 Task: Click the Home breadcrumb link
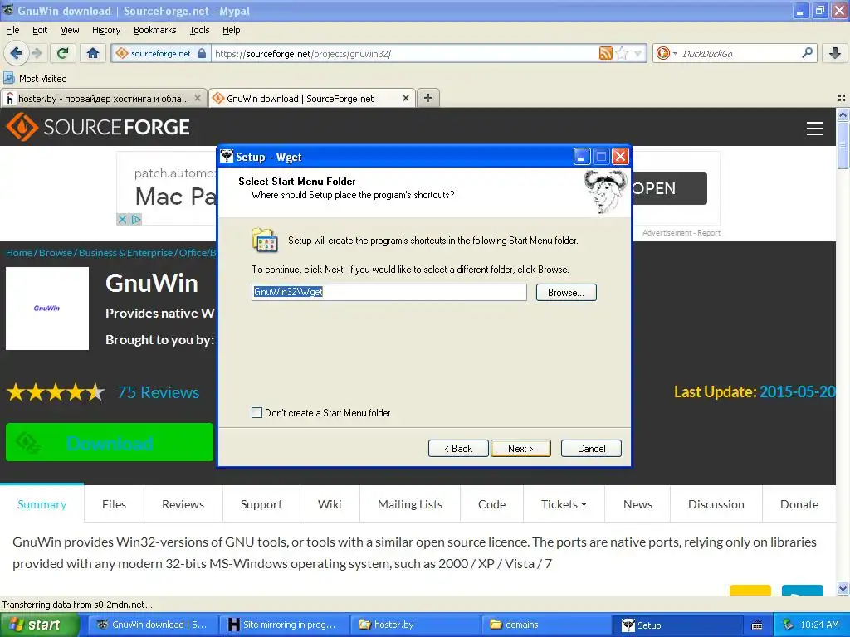19,253
